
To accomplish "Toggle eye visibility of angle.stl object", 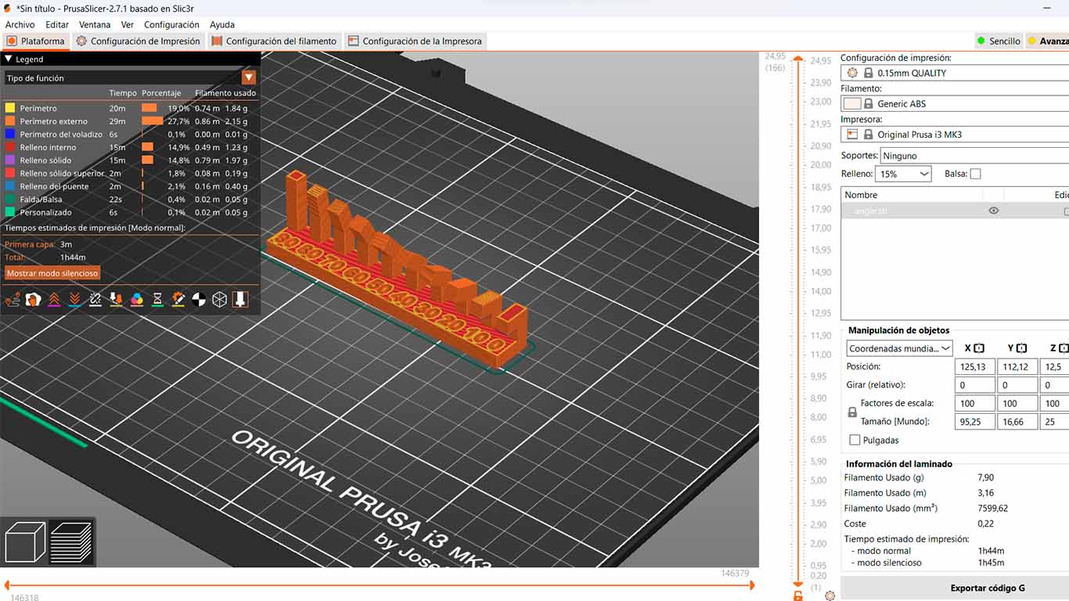I will tap(993, 211).
